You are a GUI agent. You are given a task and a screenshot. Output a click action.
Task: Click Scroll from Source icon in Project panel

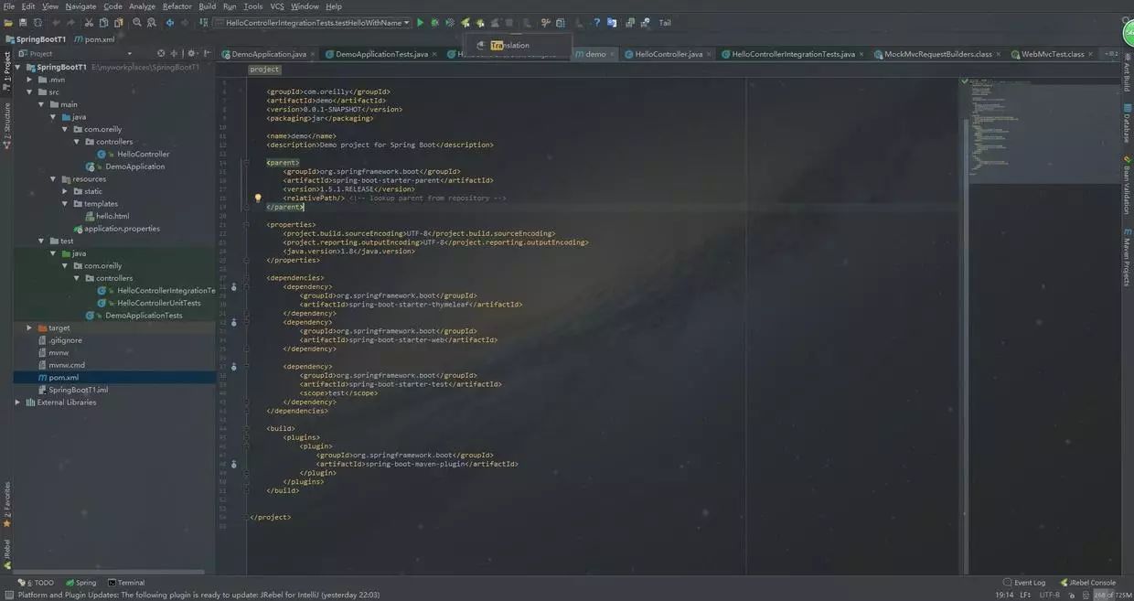[x=161, y=53]
